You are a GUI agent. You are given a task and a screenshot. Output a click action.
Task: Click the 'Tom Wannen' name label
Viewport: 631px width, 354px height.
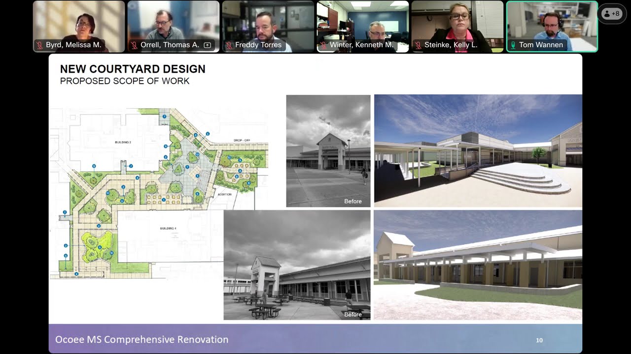(x=541, y=45)
